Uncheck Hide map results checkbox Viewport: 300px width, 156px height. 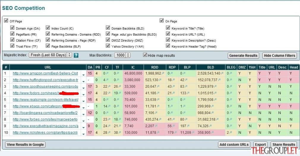coord(145,55)
